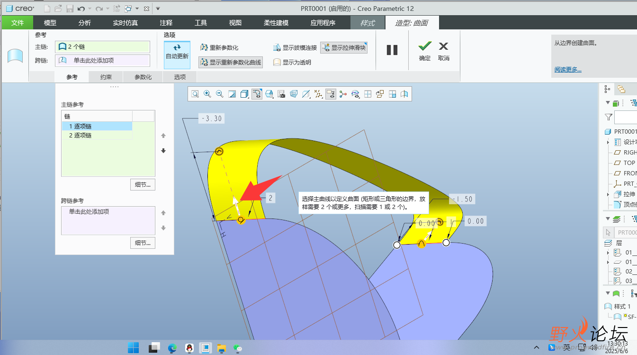Screen dimensions: 637x355
Task: Open the display style cube icon
Action: (x=244, y=94)
